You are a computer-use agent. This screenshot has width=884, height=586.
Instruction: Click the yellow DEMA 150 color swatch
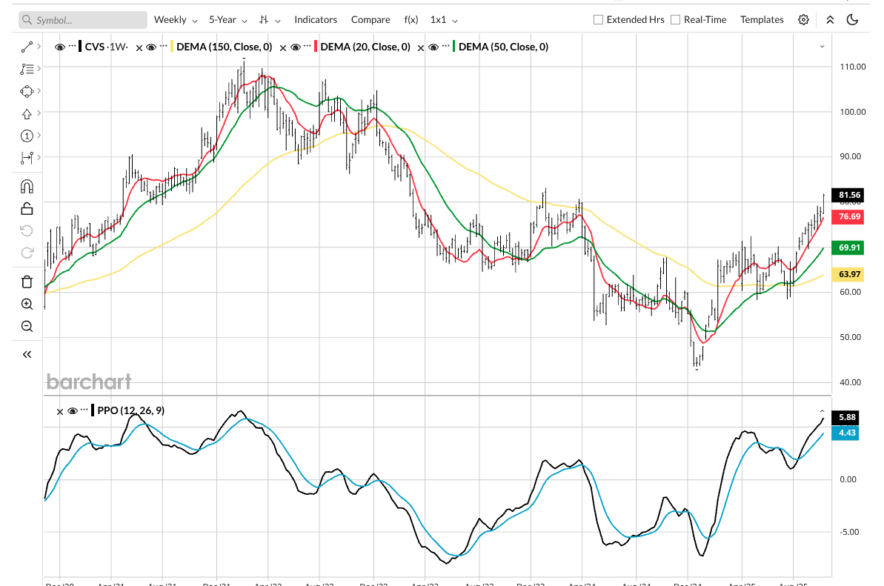[x=172, y=47]
